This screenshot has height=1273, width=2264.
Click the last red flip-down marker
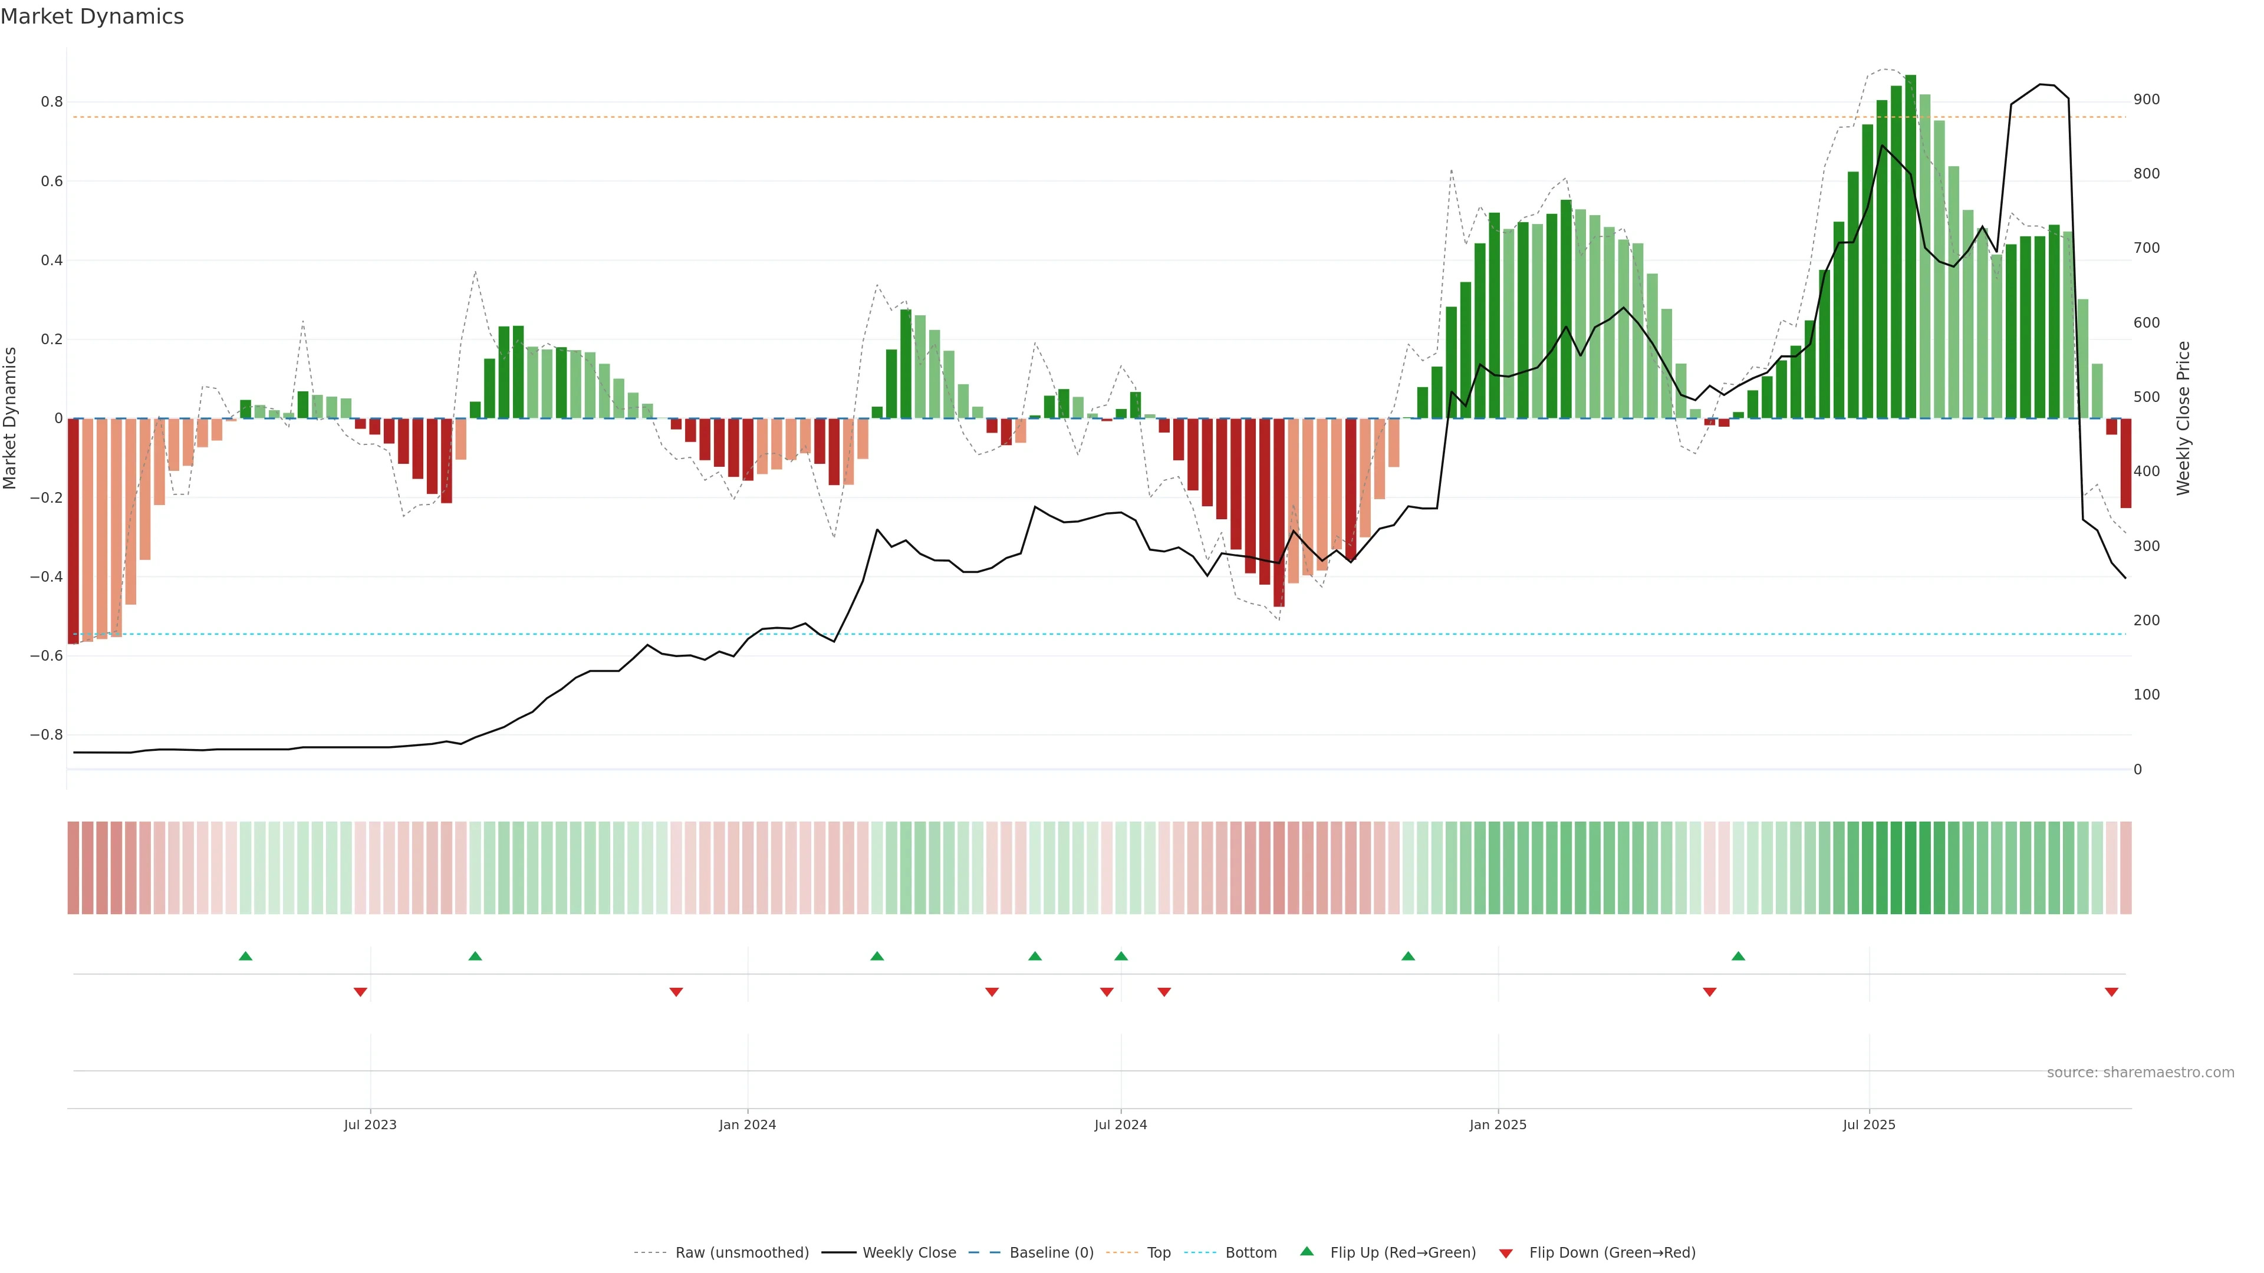[2111, 992]
